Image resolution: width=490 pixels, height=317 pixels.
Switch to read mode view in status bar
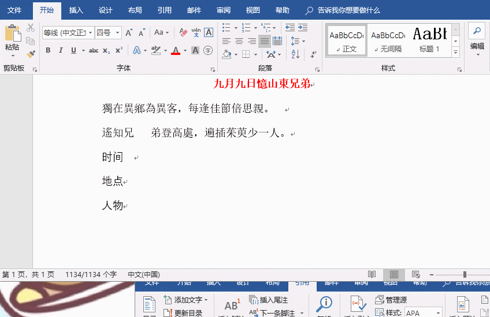click(372, 274)
